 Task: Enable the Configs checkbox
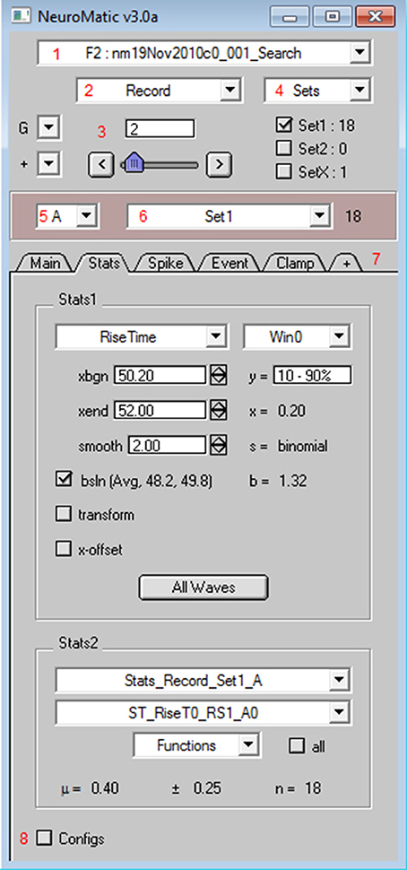tap(43, 838)
